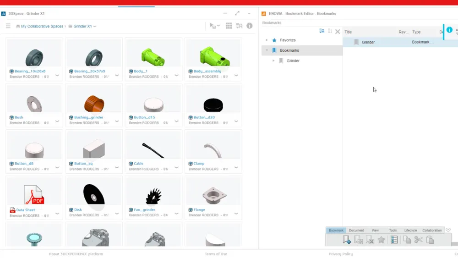Show the 3DSpace information panel
The width and height of the screenshot is (458, 258).
click(250, 26)
